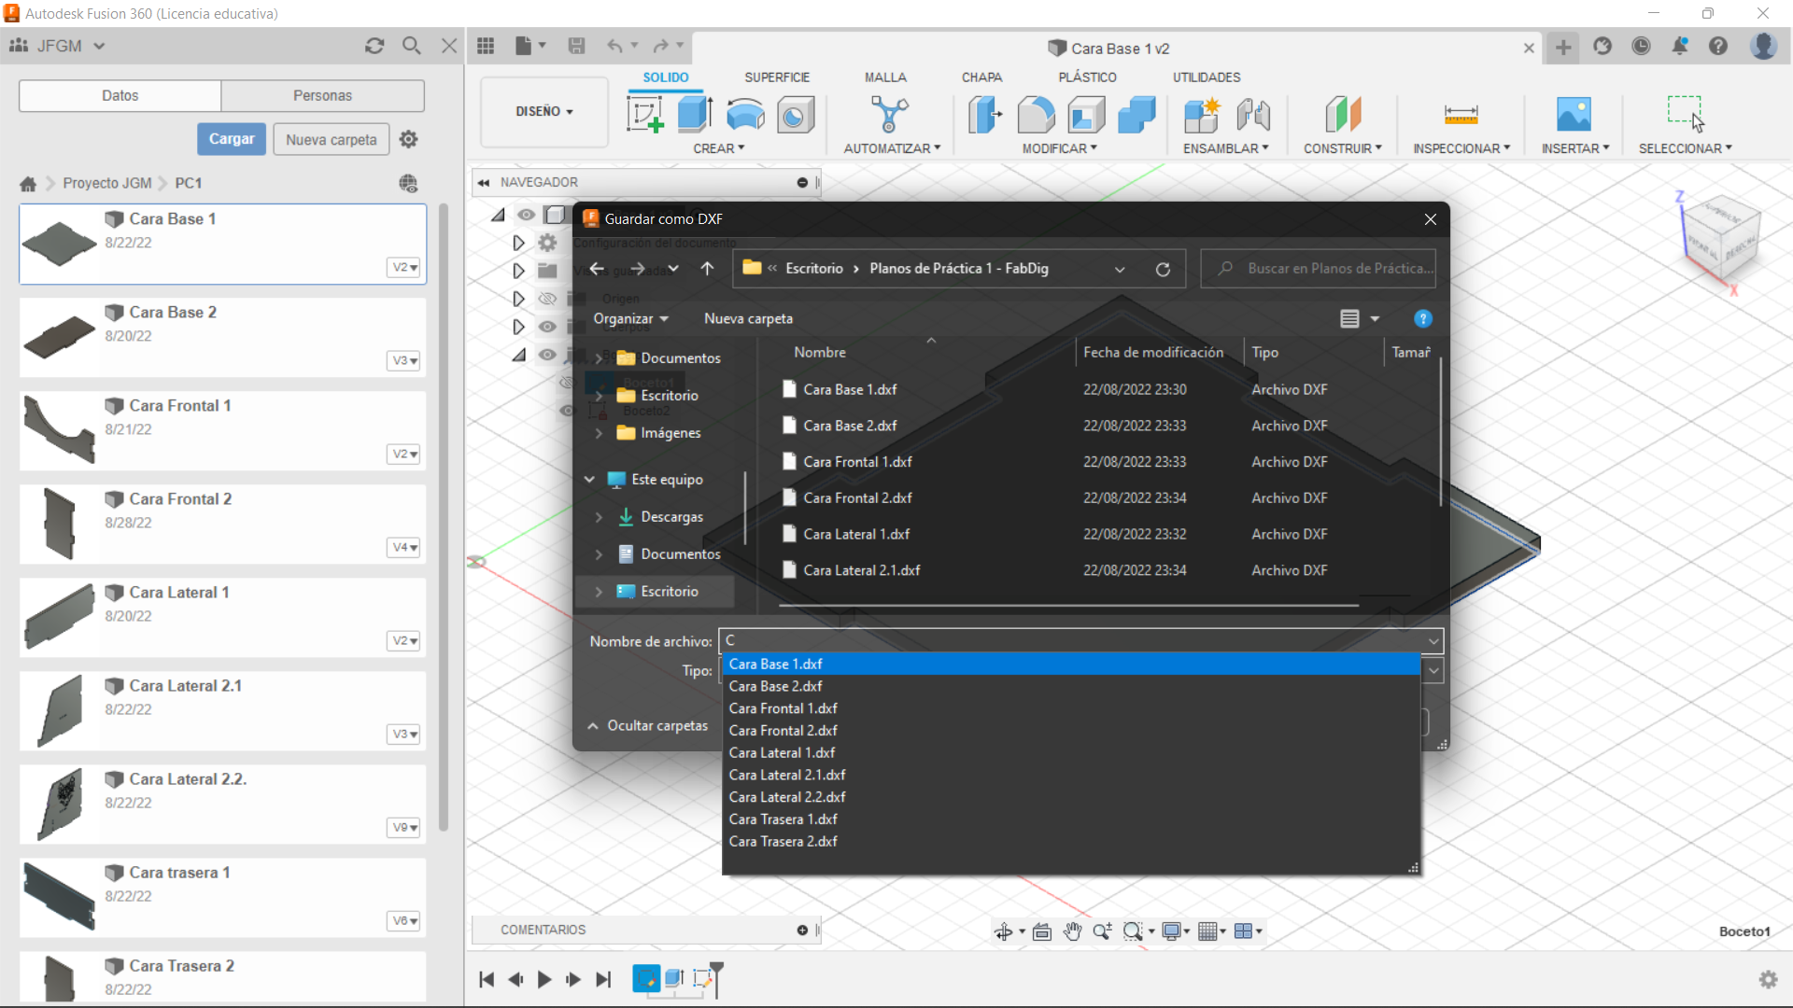This screenshot has width=1793, height=1008.
Task: Toggle visibility eye of the browser root
Action: point(527,215)
